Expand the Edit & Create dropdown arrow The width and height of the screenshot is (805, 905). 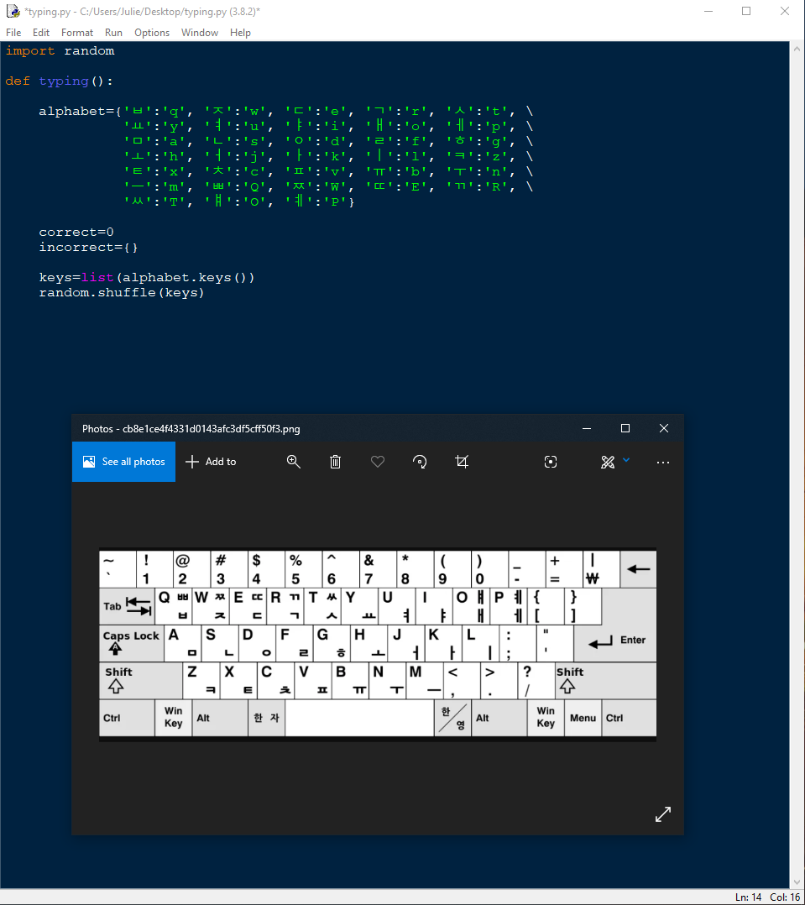coord(626,460)
